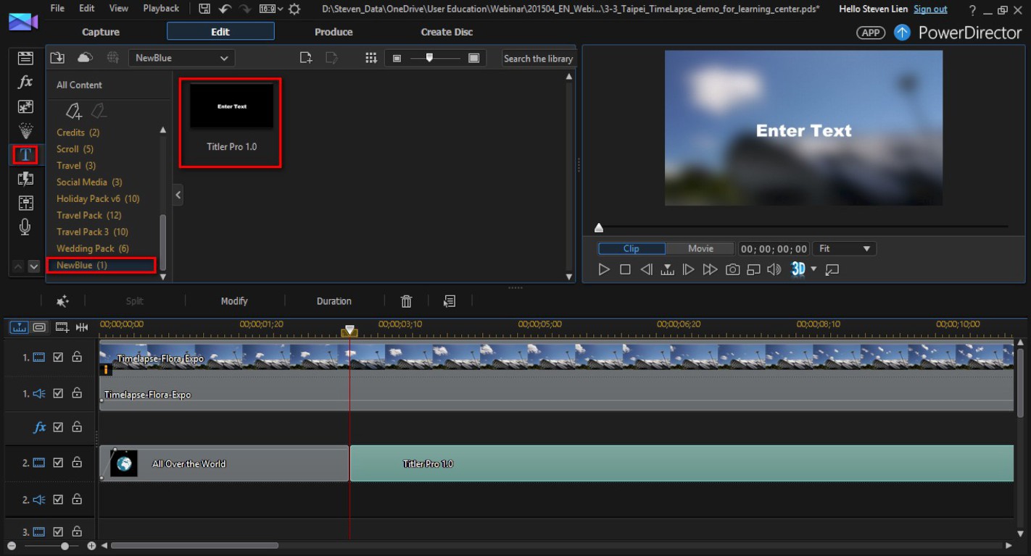Undock the preview window icon
The image size is (1031, 556).
832,269
